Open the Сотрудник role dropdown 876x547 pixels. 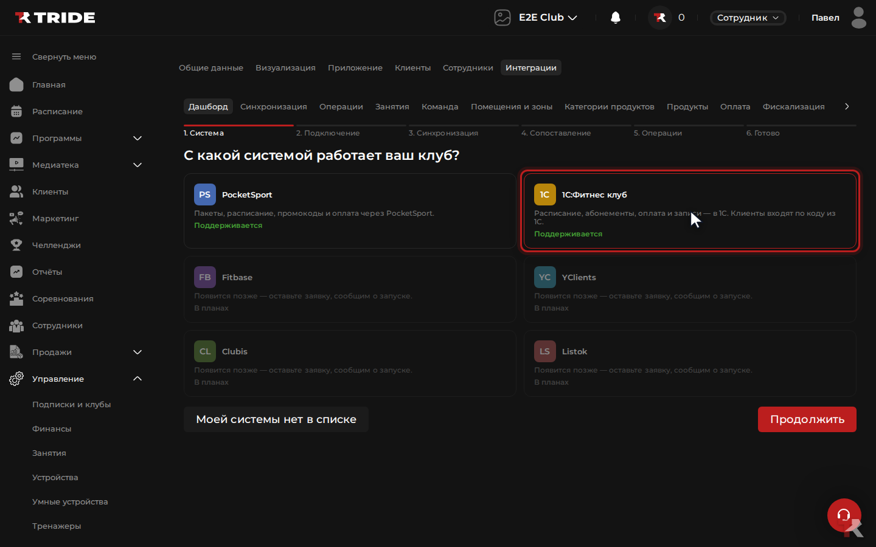(x=748, y=18)
